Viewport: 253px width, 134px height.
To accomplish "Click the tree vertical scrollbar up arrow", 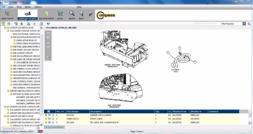I will (41, 28).
